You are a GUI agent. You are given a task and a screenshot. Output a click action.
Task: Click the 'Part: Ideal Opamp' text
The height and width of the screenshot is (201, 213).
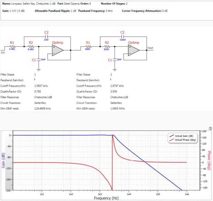point(68,4)
